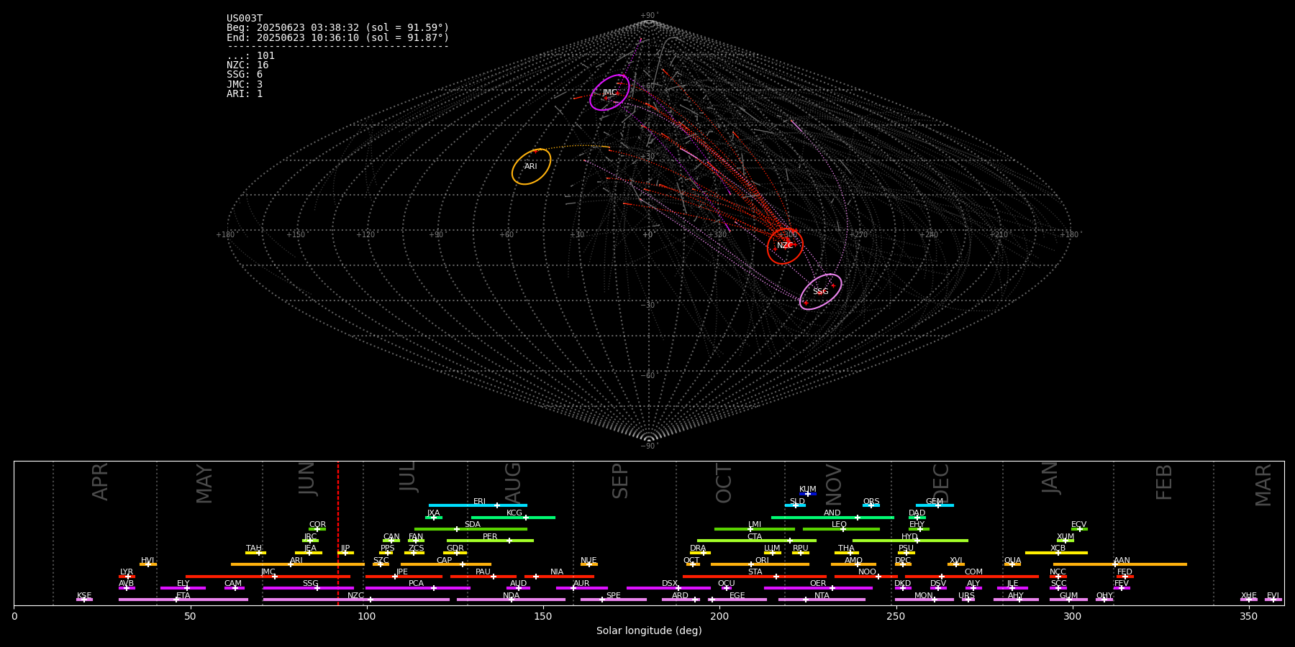The width and height of the screenshot is (1295, 647).
Task: Click the NTA shower bar in timeline
Action: 822,599
